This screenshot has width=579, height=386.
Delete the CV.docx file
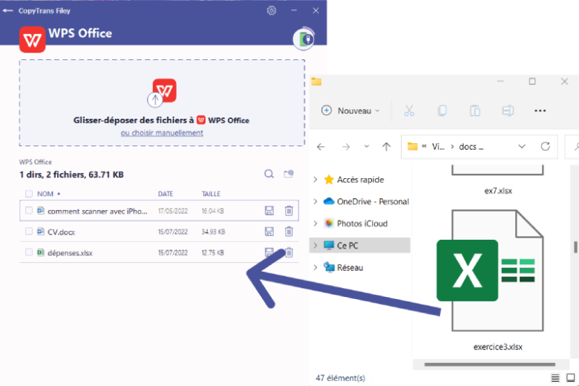pyautogui.click(x=289, y=232)
